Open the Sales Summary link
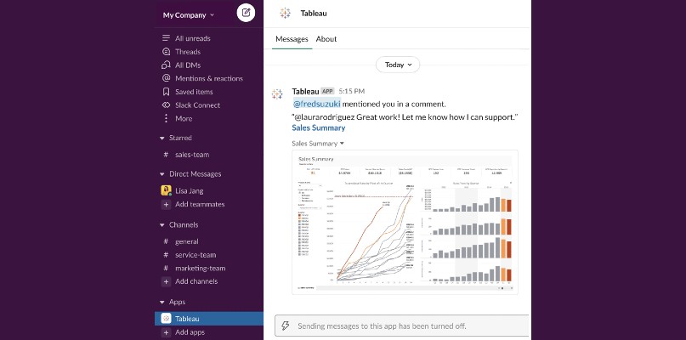The height and width of the screenshot is (340, 686). (x=319, y=127)
